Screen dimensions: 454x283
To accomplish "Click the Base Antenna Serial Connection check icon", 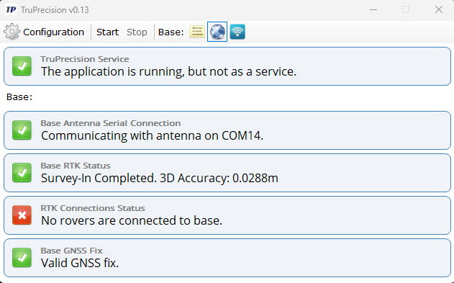I will [x=22, y=130].
